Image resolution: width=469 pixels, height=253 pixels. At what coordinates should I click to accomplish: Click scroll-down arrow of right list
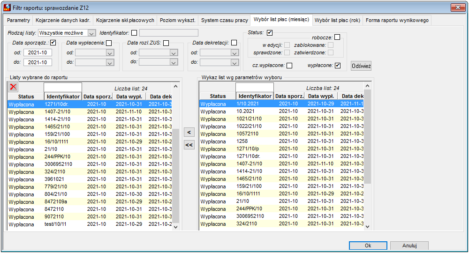tap(368, 227)
